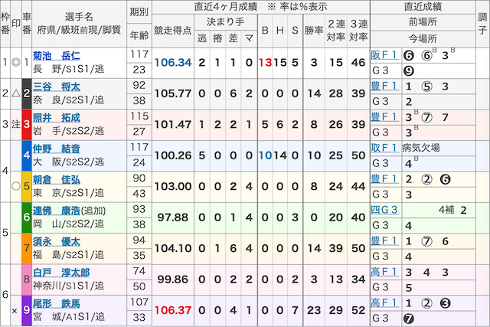
Task: Open 豊F1 link in 須永 優太 row
Action: click(384, 240)
